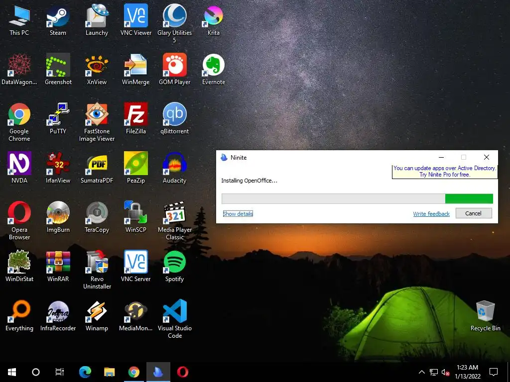510x382 pixels.
Task: Click the Installing OpenOffice status text
Action: click(249, 181)
